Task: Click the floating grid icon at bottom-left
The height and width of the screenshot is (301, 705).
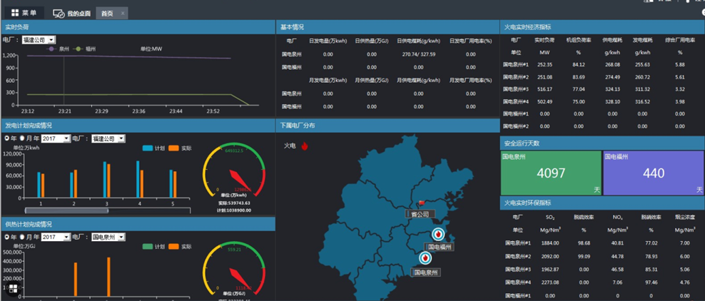Action: pos(13,289)
